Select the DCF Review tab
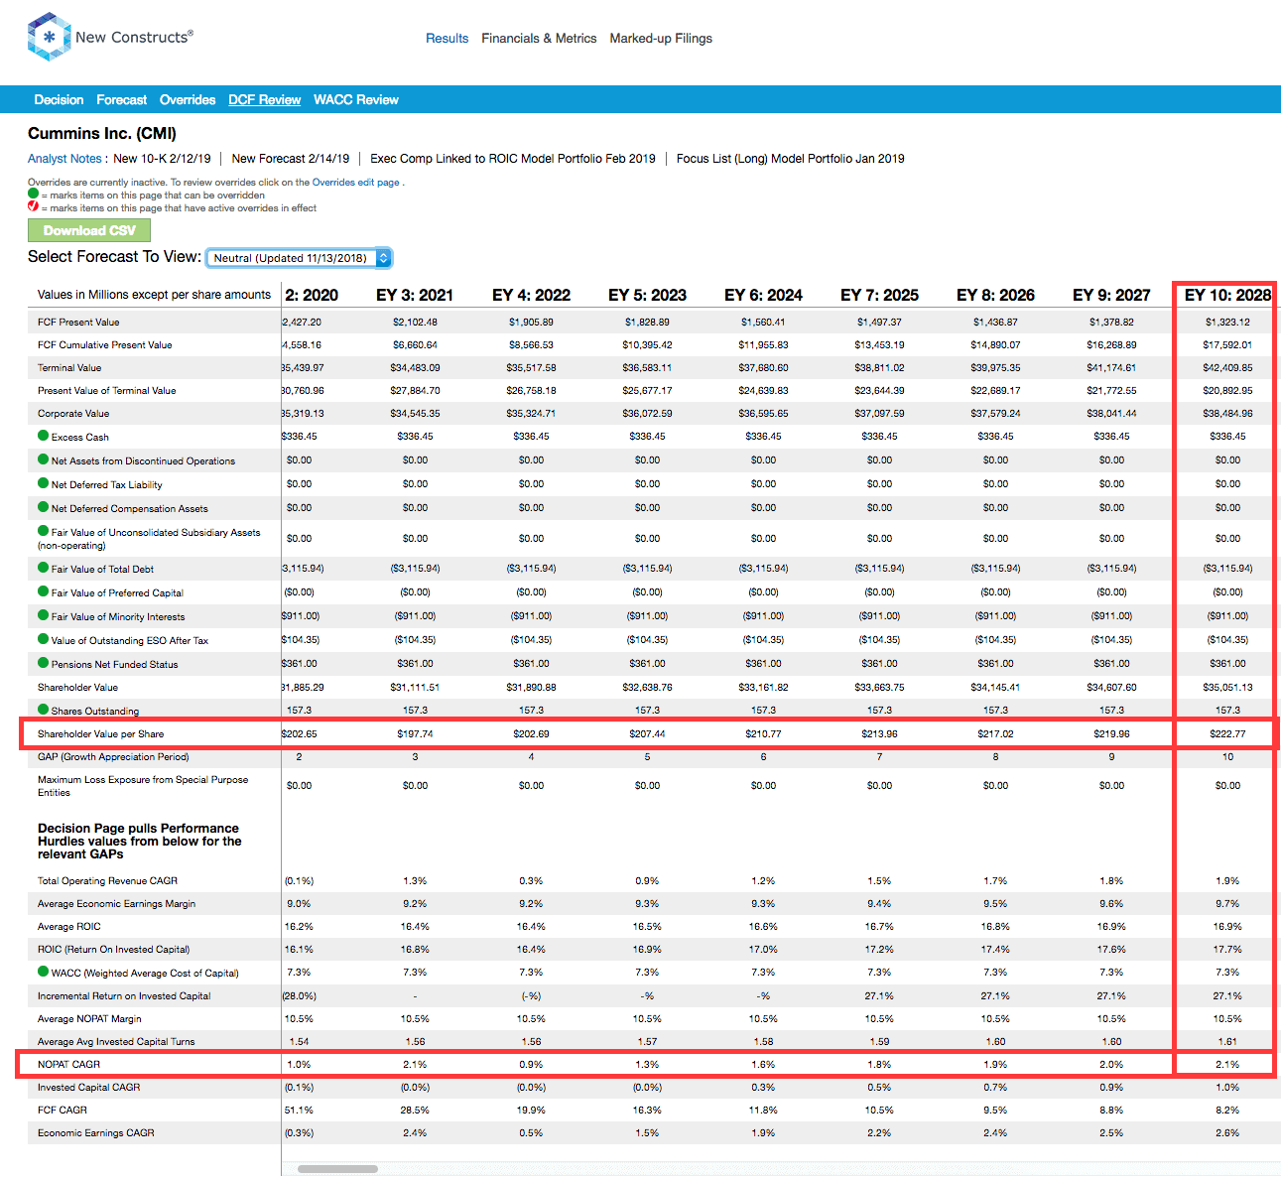 [264, 99]
